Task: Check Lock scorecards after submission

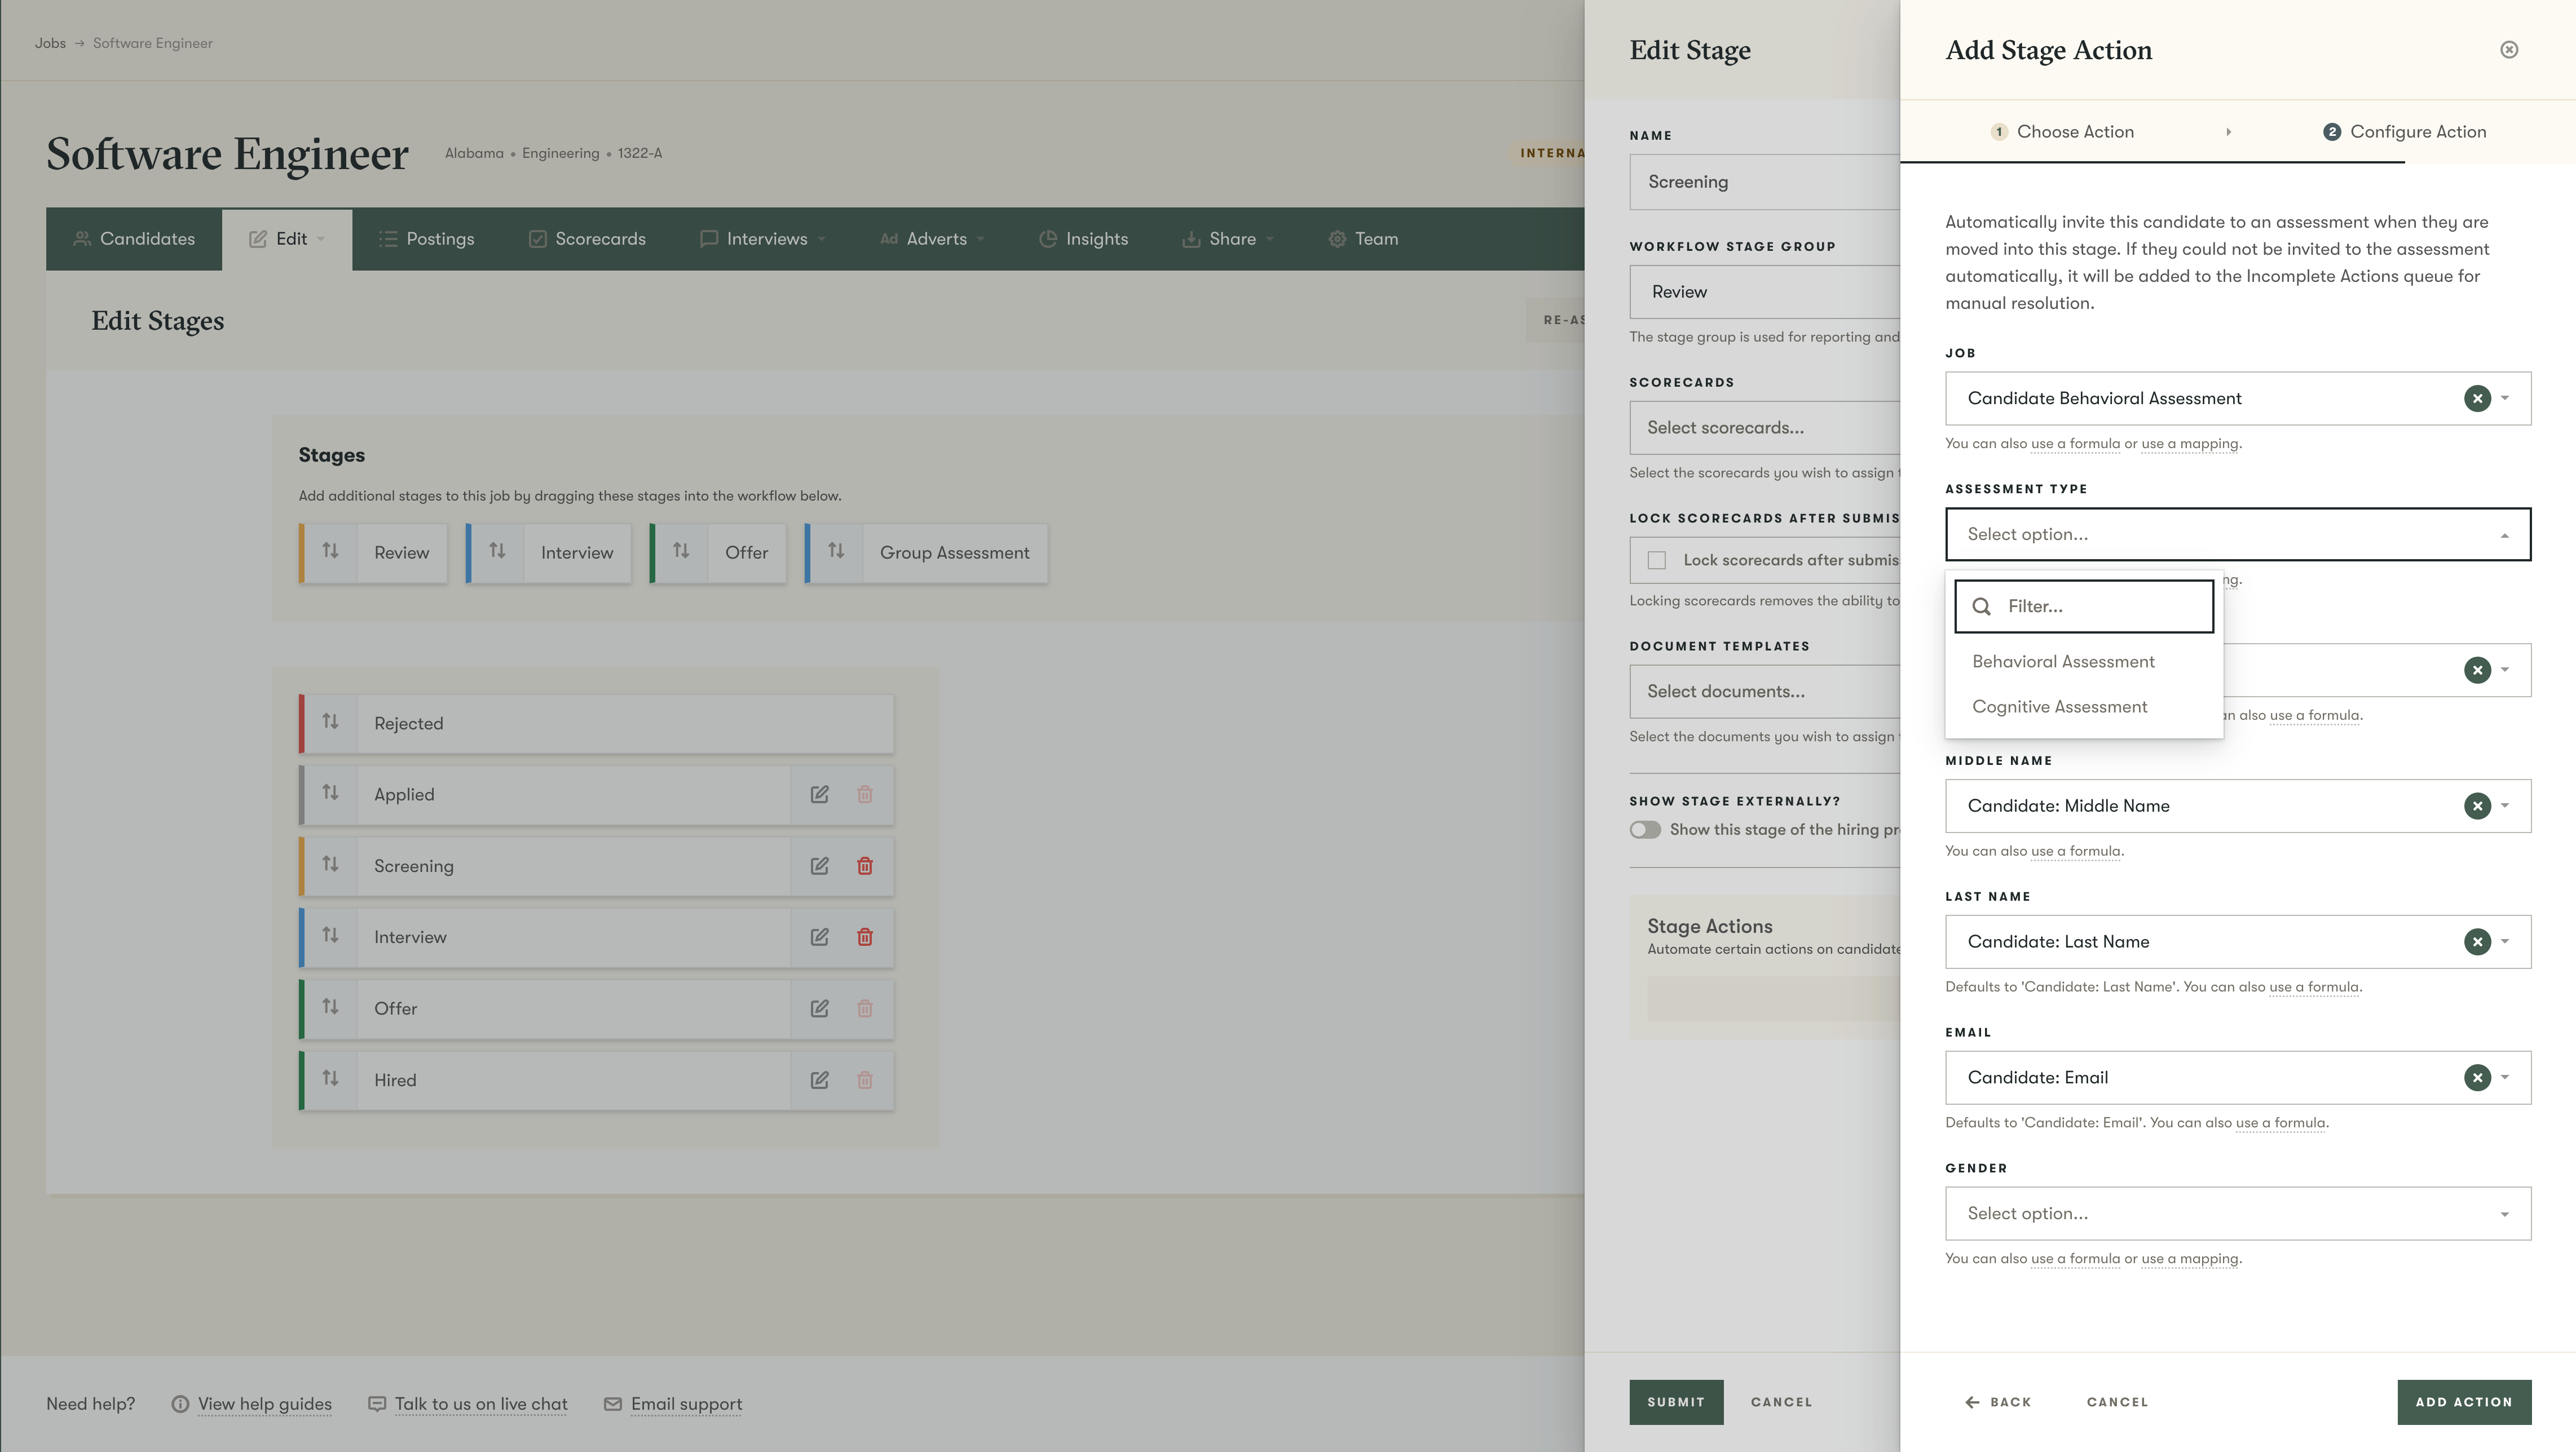Action: click(1657, 561)
